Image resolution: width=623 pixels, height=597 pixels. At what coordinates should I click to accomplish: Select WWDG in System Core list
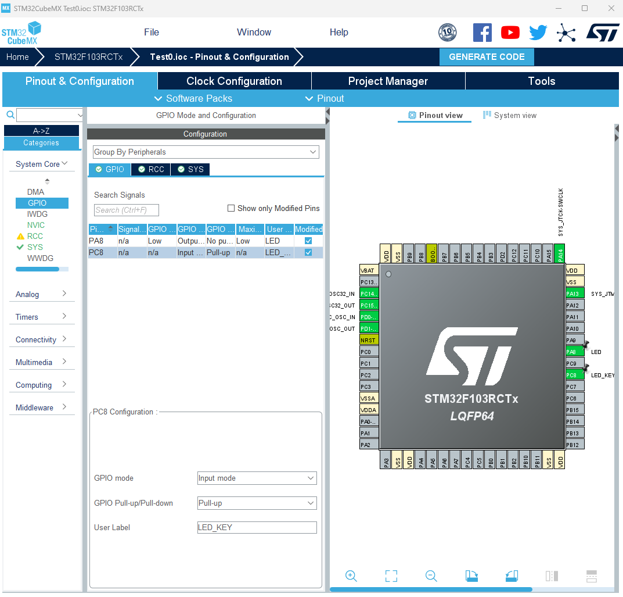pos(40,258)
